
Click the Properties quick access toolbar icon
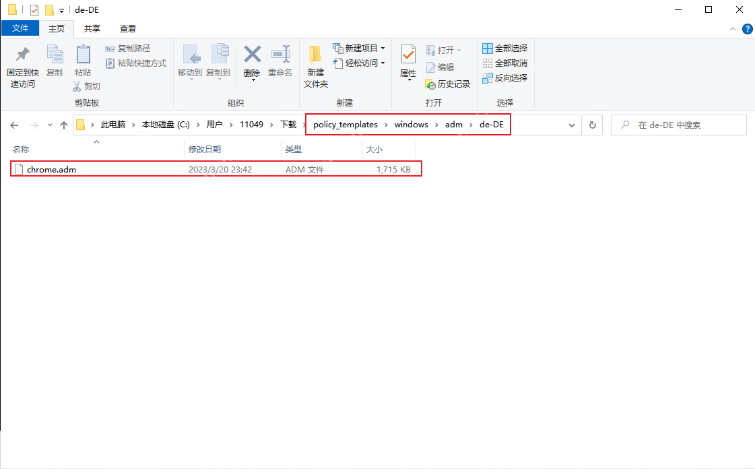coord(34,9)
